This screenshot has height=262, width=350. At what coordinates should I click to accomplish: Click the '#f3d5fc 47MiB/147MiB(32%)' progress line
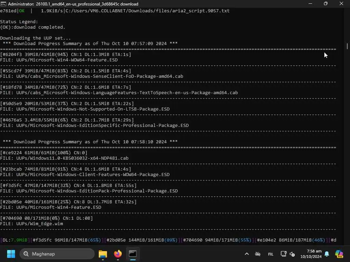coord(68,185)
